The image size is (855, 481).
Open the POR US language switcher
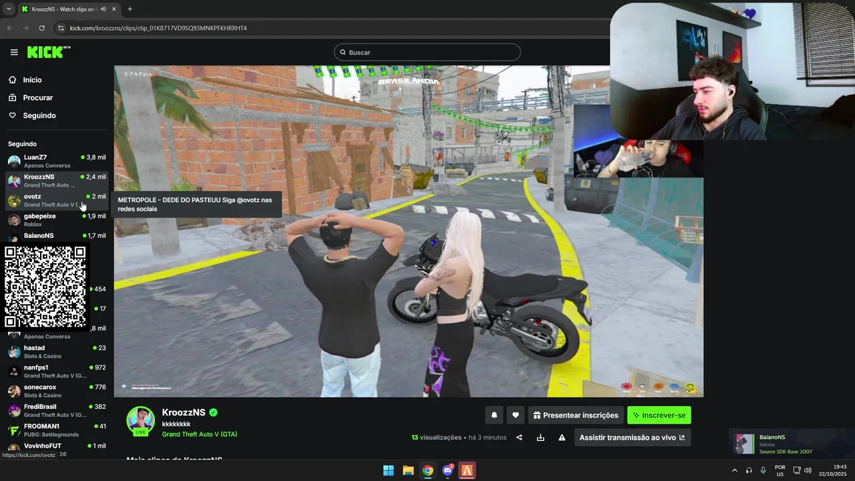coord(780,470)
